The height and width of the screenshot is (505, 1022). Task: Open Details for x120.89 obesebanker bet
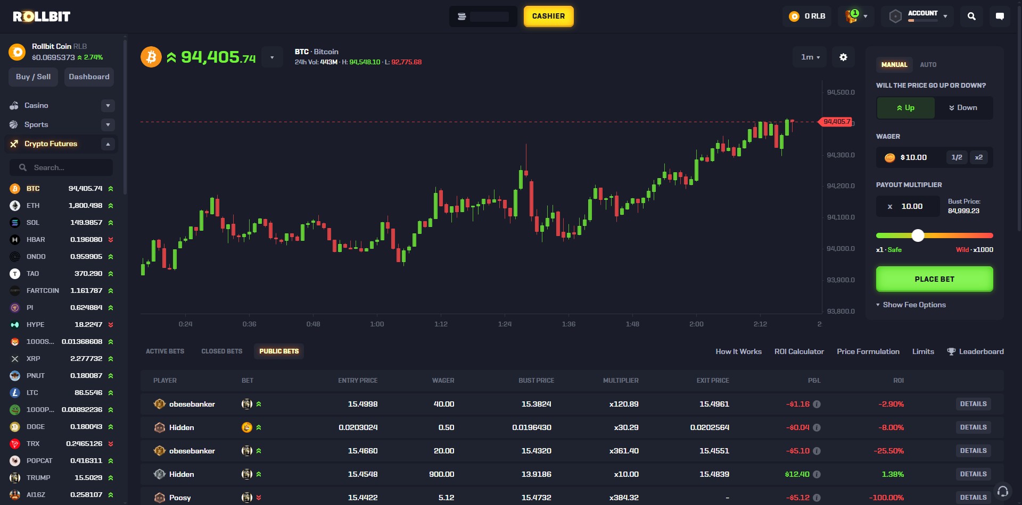[x=973, y=404]
